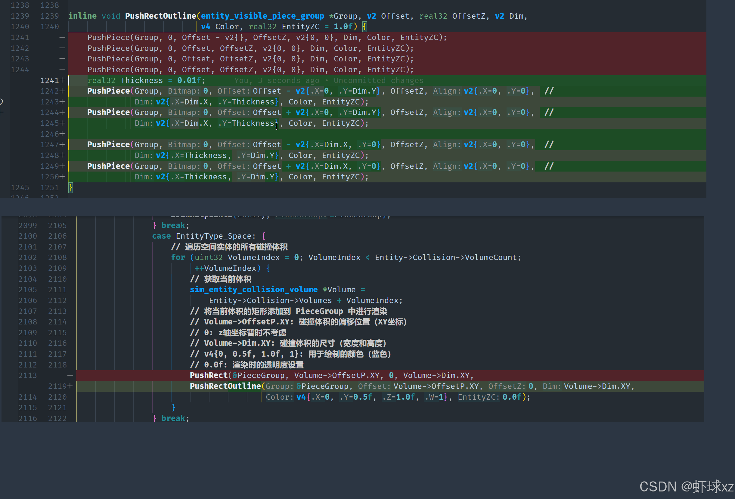Click the "break;" statement on line 2105
Screen dimensions: 735x499
click(175, 225)
